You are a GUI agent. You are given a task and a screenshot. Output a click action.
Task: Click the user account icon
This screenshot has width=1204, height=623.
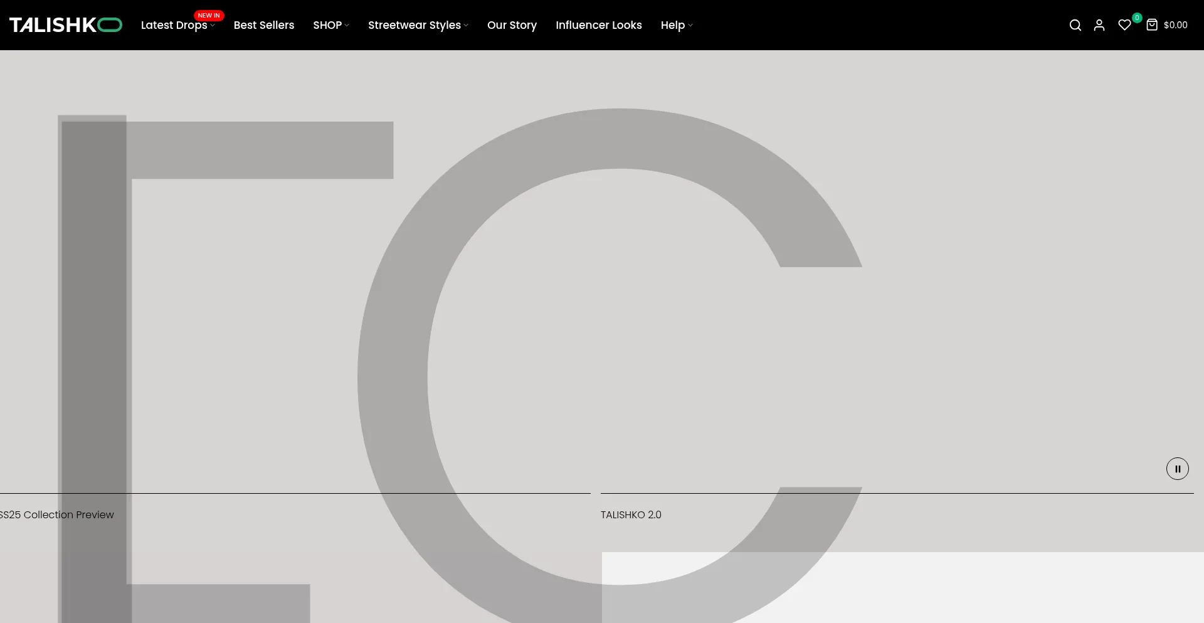[x=1099, y=25]
